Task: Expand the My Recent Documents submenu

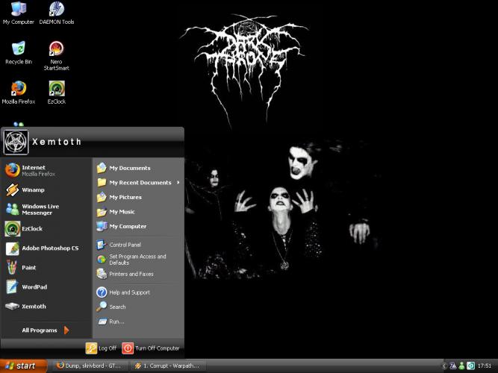Action: click(x=139, y=183)
